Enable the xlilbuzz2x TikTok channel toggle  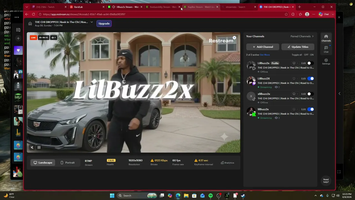point(311,94)
